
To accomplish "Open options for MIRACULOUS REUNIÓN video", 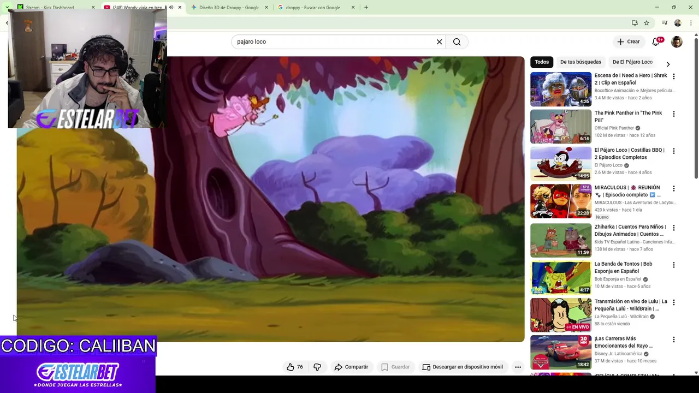I will click(673, 188).
